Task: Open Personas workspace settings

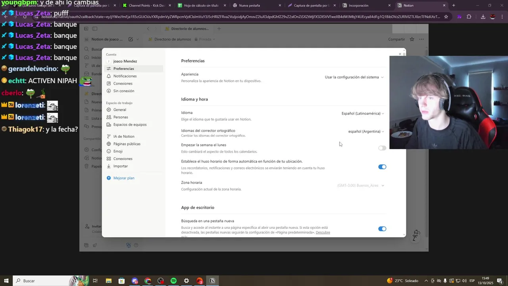Action: click(x=133, y=117)
